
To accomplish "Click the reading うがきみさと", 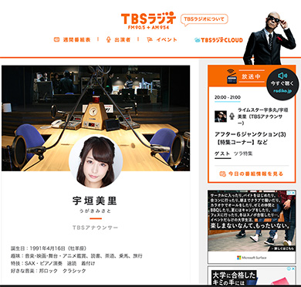I will [x=95, y=211].
